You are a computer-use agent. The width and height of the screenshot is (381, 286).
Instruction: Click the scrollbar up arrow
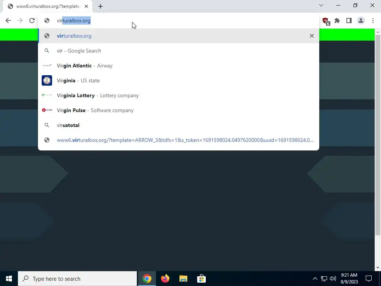point(378,32)
